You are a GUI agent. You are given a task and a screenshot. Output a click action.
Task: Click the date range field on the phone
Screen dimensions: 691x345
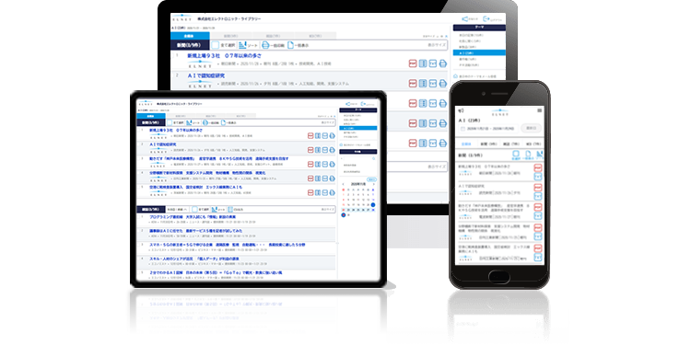tap(487, 129)
